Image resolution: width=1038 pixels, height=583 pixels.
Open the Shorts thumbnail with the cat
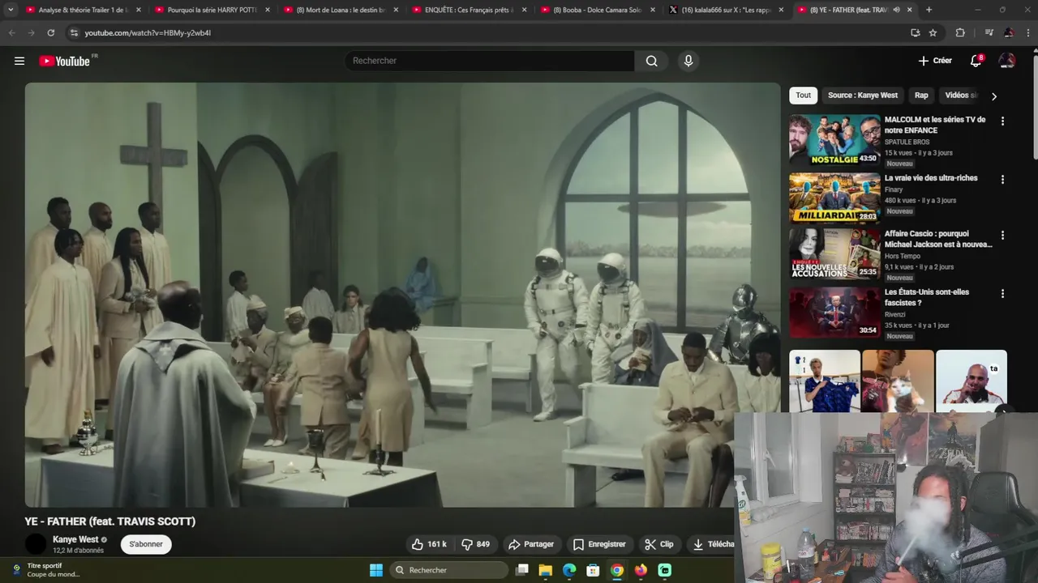(898, 381)
